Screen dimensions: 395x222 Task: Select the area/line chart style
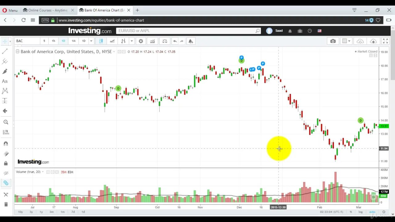[112, 41]
